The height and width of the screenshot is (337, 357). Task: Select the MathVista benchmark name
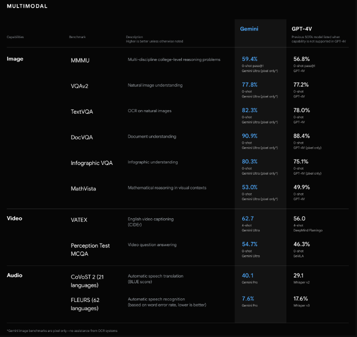coord(83,189)
